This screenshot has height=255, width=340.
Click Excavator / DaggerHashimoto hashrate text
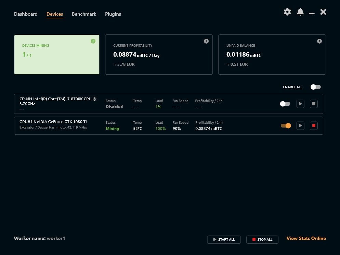[x=53, y=127]
